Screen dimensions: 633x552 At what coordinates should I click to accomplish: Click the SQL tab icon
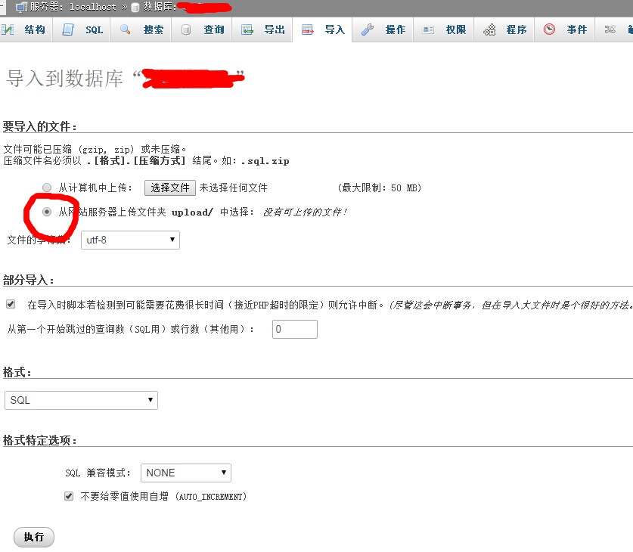[x=69, y=29]
